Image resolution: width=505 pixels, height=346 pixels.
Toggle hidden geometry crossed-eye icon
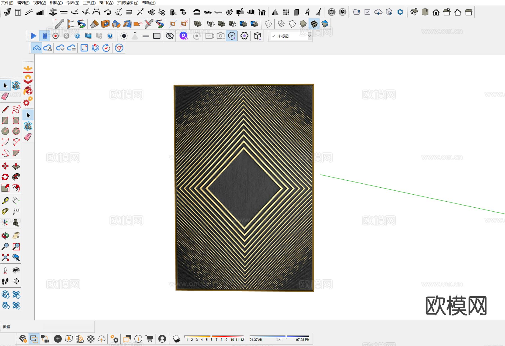(169, 36)
